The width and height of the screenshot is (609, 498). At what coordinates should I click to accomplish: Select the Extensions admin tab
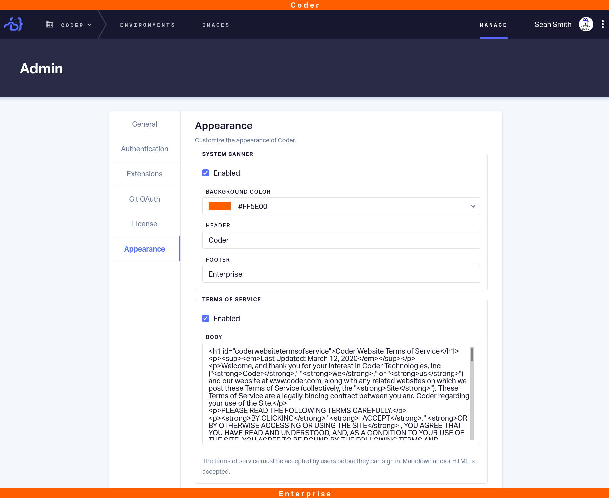click(145, 174)
